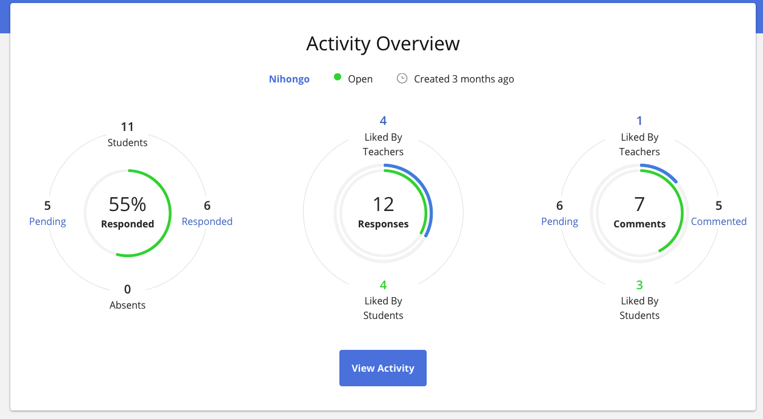Screen dimensions: 763x419
Task: Click the 'Created 3 months ago' text
Action: click(464, 79)
